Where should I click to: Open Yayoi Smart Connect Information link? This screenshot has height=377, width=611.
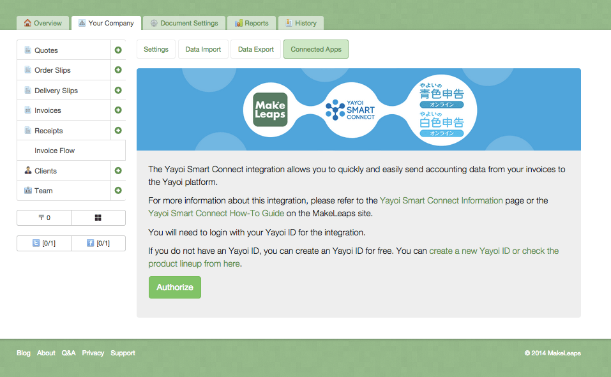[x=441, y=200]
